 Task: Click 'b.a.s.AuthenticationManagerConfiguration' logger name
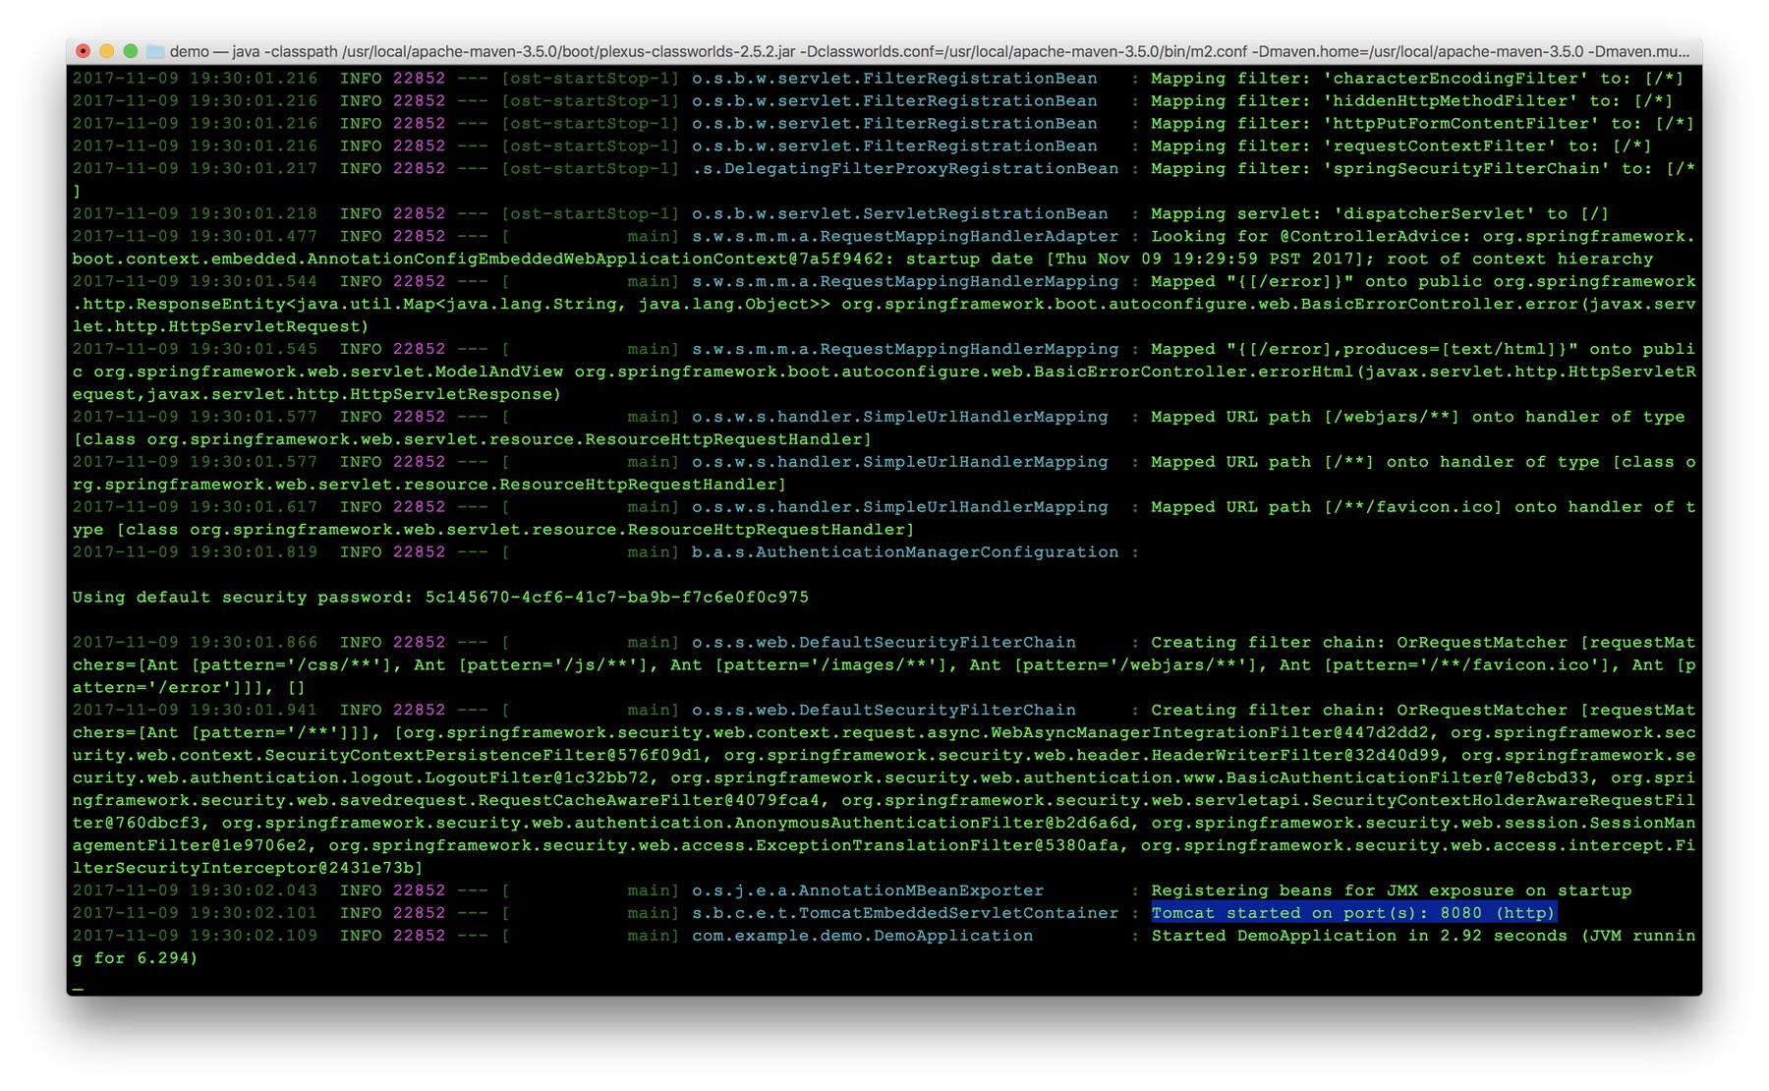point(904,552)
